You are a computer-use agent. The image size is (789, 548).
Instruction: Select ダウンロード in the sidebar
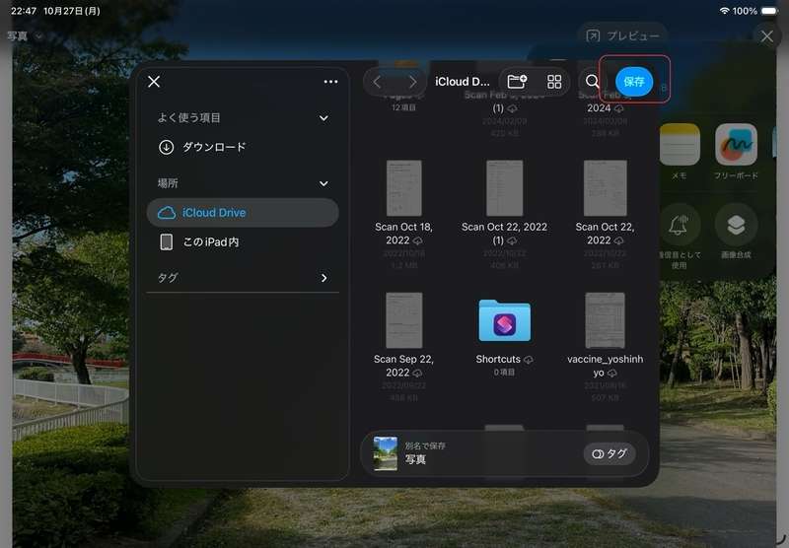pyautogui.click(x=243, y=147)
